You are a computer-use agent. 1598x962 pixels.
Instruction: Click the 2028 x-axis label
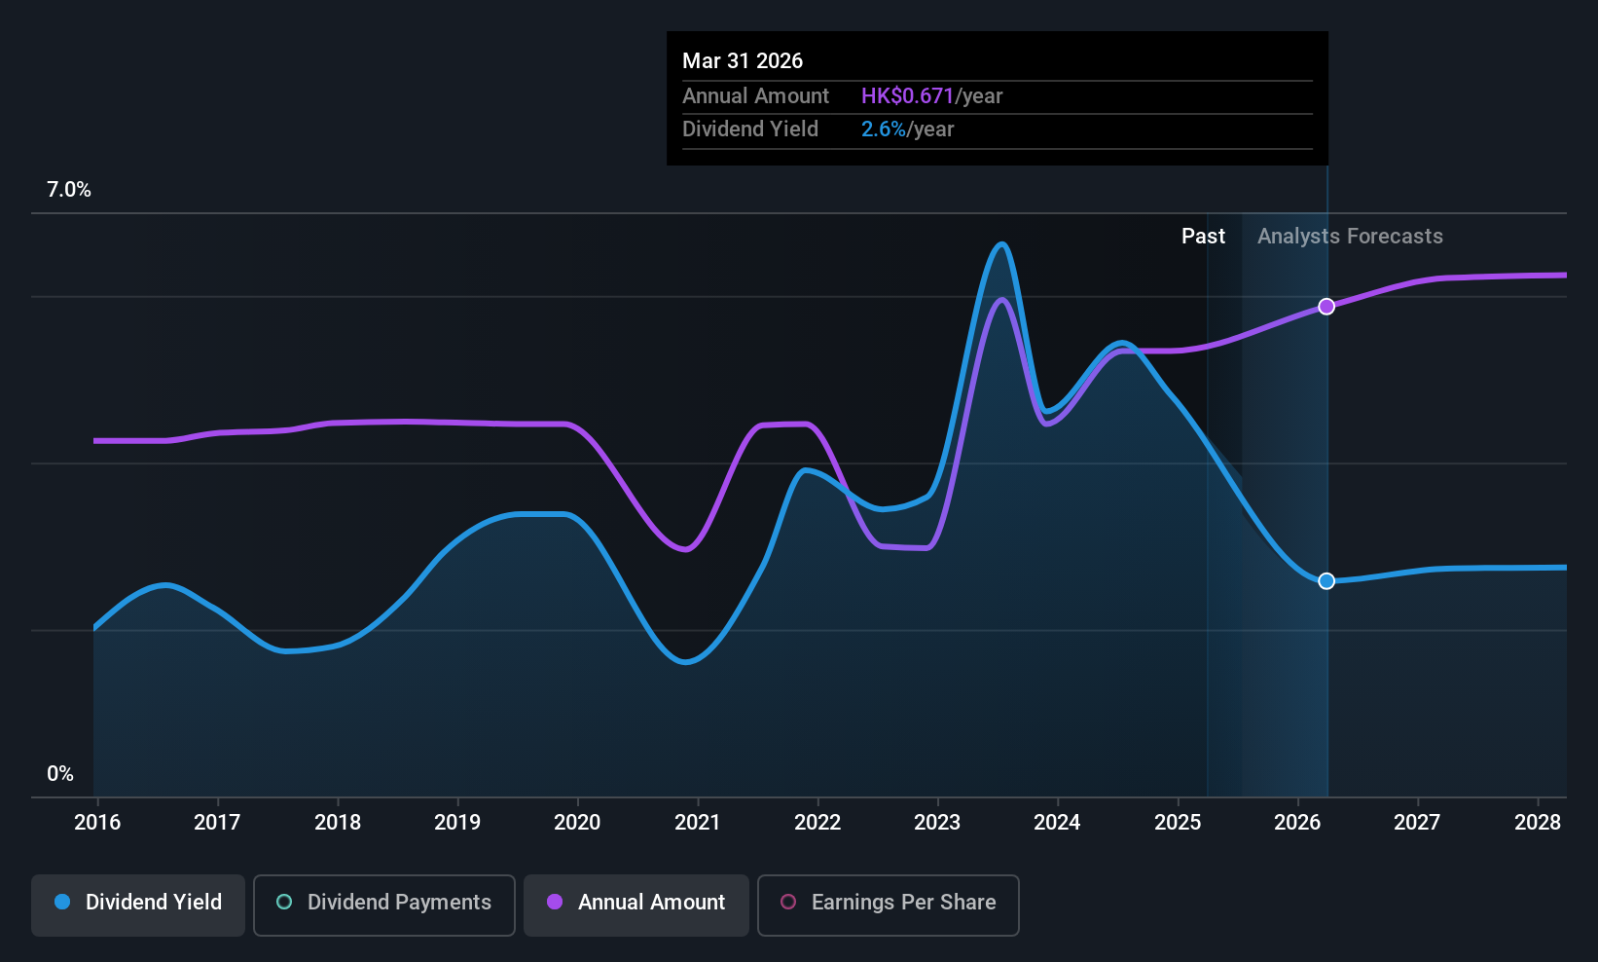pyautogui.click(x=1538, y=823)
